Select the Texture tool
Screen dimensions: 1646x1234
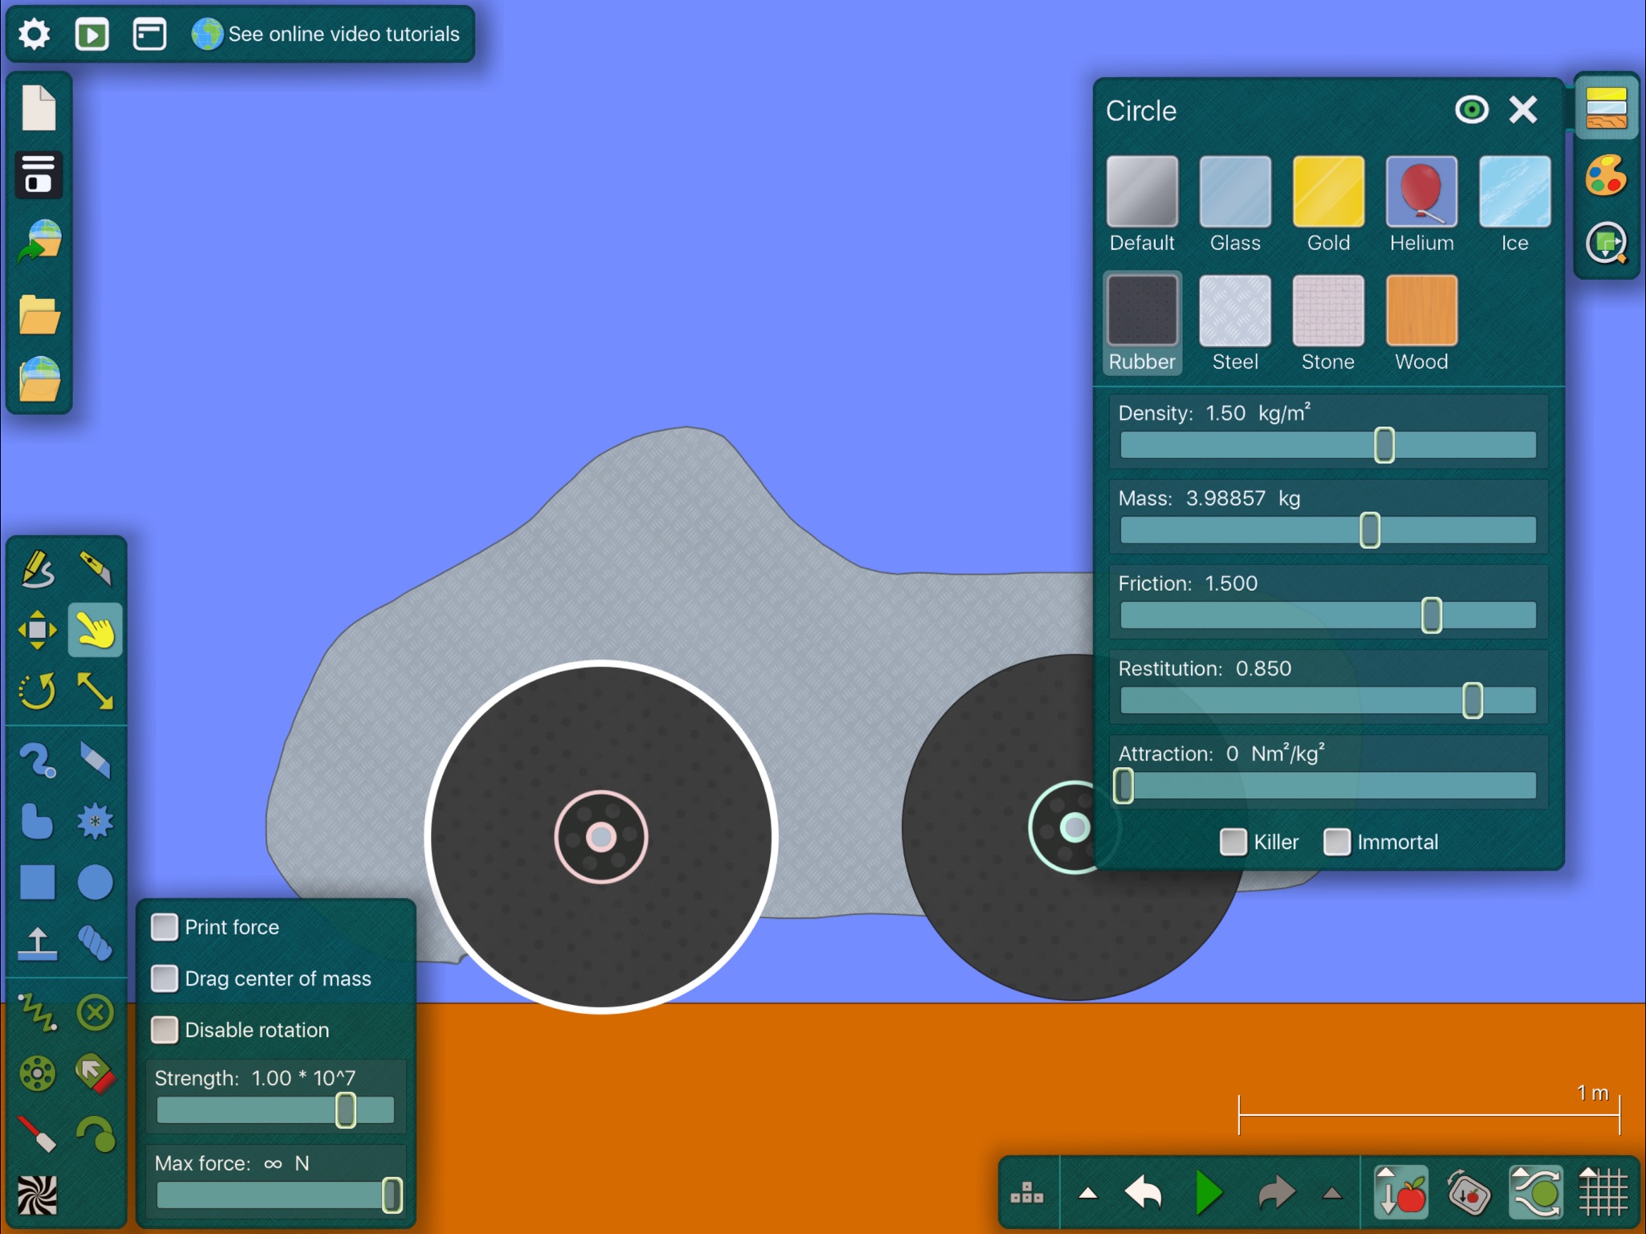point(37,1195)
